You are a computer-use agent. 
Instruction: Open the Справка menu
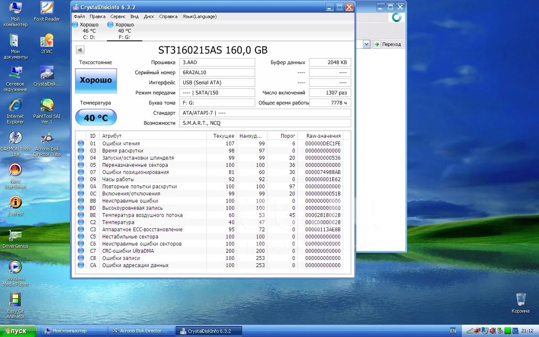168,16
